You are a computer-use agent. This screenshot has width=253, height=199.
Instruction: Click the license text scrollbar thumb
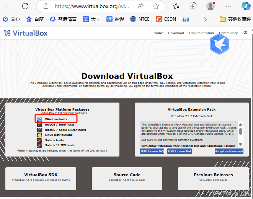240,131
